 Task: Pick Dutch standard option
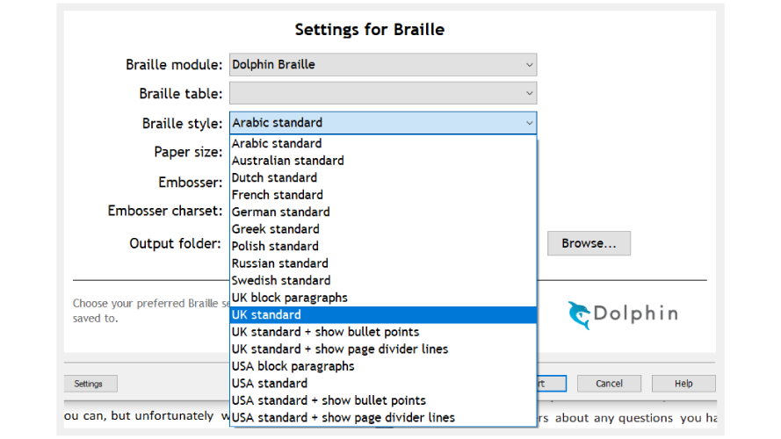point(274,177)
